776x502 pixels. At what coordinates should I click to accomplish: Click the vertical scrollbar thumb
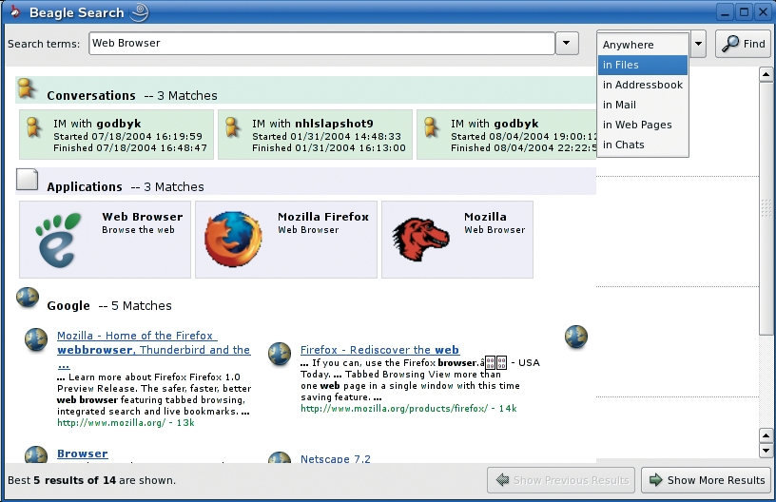pos(766,209)
